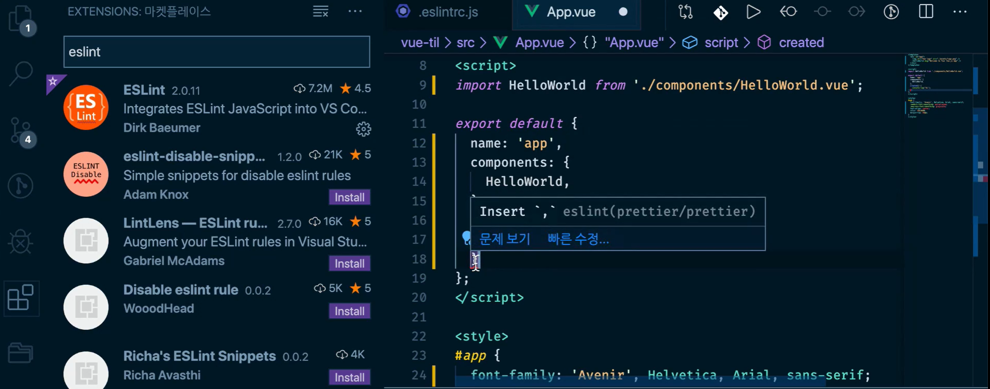The width and height of the screenshot is (990, 389).
Task: Open the ESLint extension by Dirk Baeumer
Action: click(x=217, y=108)
